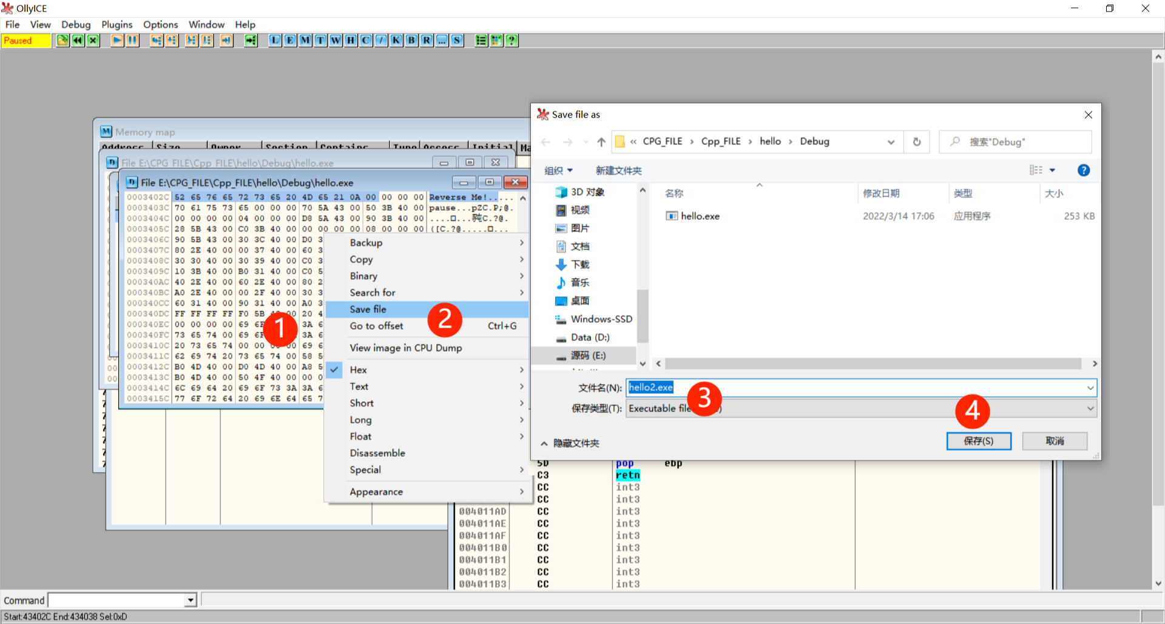The width and height of the screenshot is (1165, 624).
Task: Click the file list horizontal scrollbar
Action: [873, 363]
